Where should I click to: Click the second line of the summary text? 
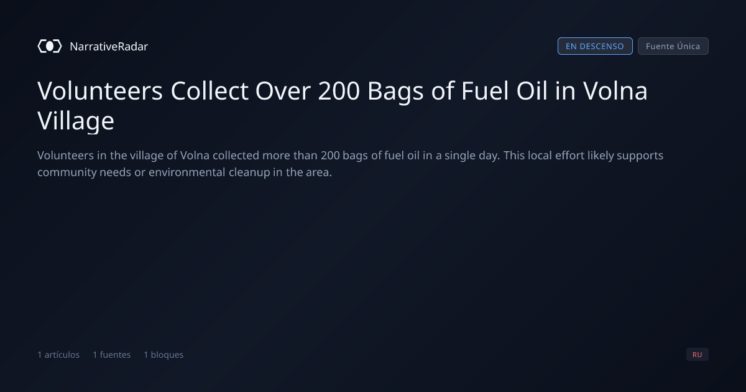[x=185, y=172]
